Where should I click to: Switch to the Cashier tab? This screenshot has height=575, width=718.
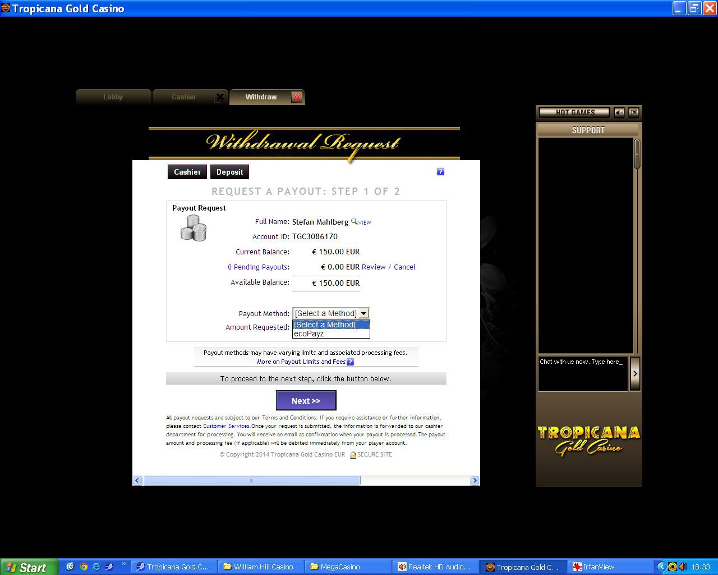click(184, 97)
